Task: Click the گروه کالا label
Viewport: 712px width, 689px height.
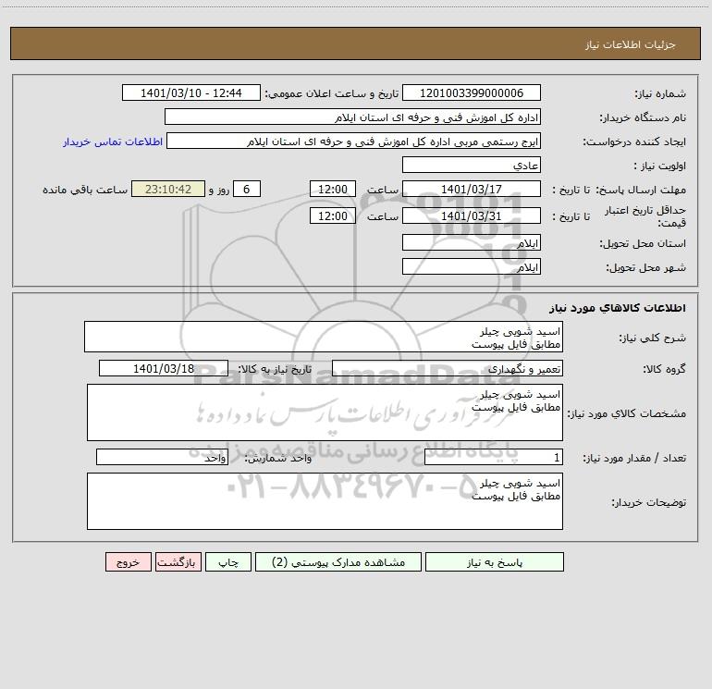Action: point(664,369)
